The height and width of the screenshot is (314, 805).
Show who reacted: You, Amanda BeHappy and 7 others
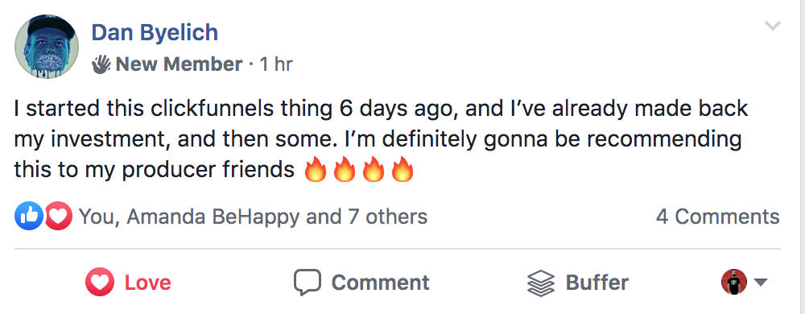pos(253,217)
